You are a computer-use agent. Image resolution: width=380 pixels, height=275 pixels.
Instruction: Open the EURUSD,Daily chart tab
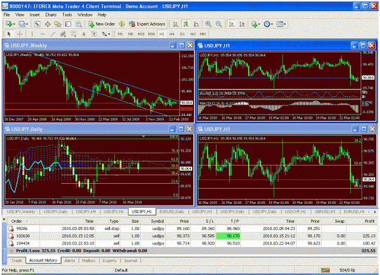(x=172, y=212)
